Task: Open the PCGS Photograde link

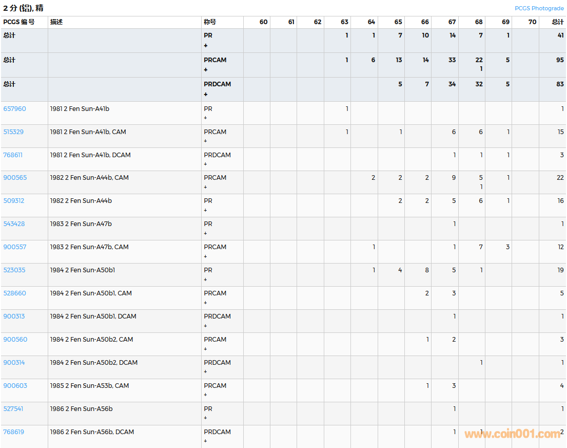Action: pyautogui.click(x=539, y=8)
